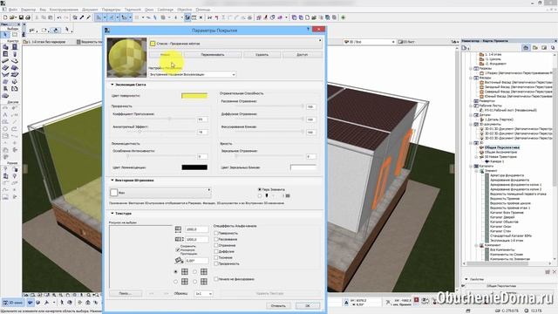Collapse the Текстура section
The height and width of the screenshot is (314, 558).
click(x=112, y=214)
